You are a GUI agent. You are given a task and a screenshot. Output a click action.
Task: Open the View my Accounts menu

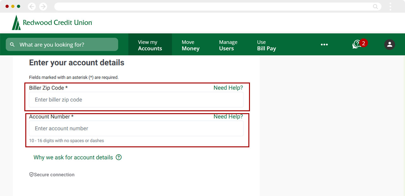(x=150, y=45)
